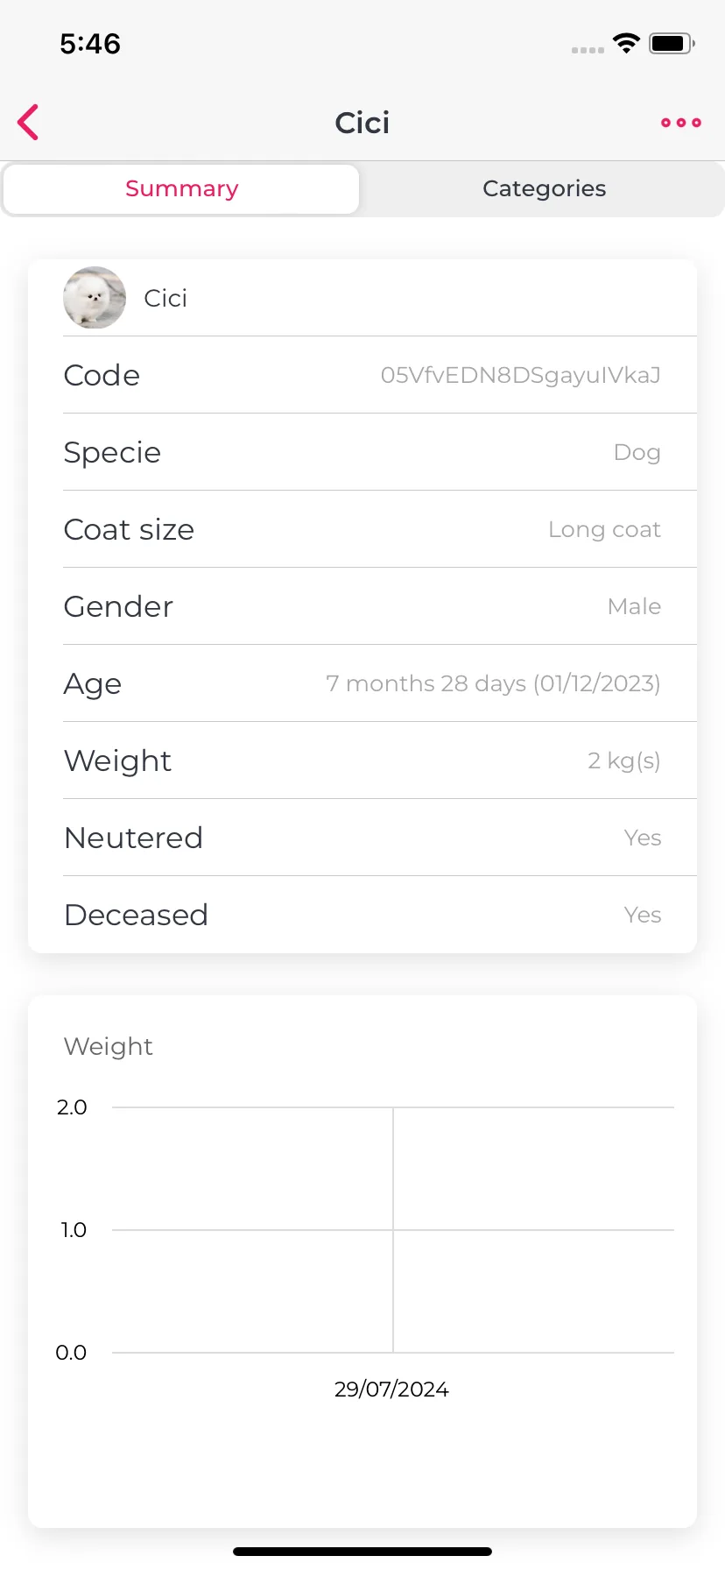The width and height of the screenshot is (725, 1570).
Task: Tap the Cici page title
Action: 362,123
